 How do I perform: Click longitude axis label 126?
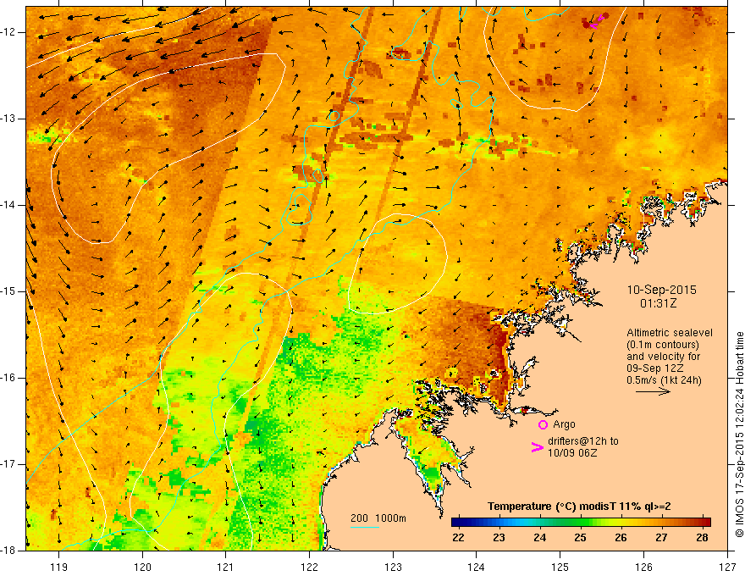(x=643, y=567)
